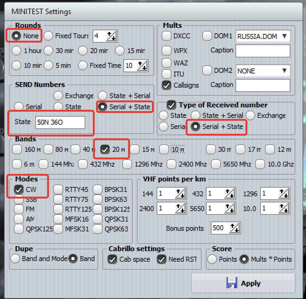Enable the ITU mults checkbox
The width and height of the screenshot is (306, 299).
[x=167, y=74]
